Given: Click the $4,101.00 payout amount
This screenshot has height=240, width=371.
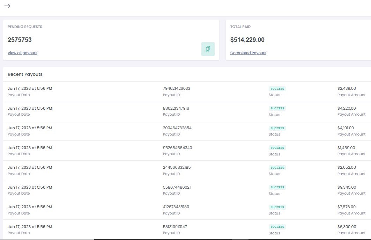Looking at the screenshot, I should pyautogui.click(x=346, y=128).
